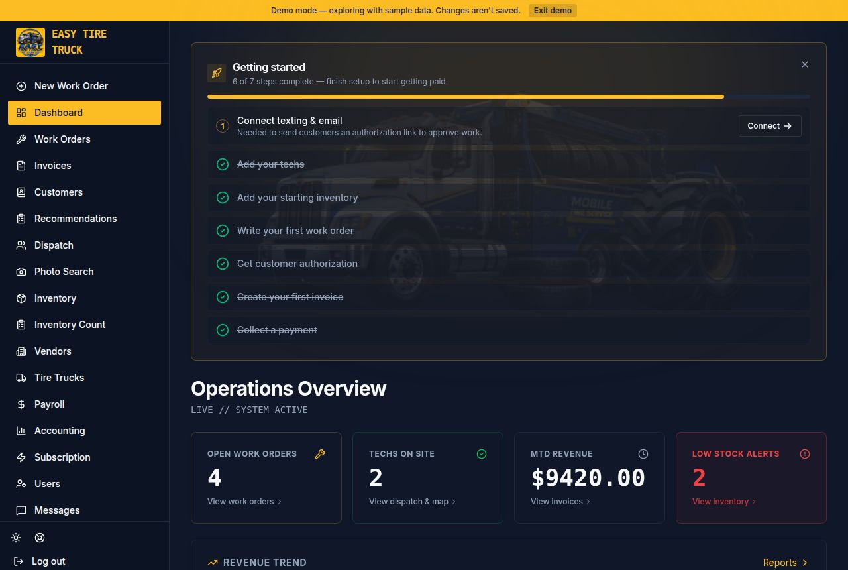848x570 pixels.
Task: Open View work orders link
Action: pos(244,502)
